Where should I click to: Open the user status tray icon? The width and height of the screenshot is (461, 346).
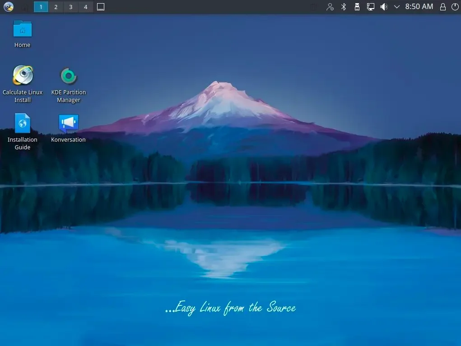[x=330, y=7]
